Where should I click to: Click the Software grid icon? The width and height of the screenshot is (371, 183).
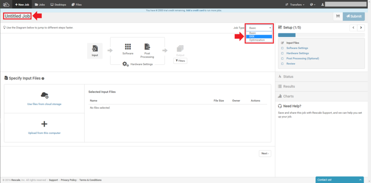[x=128, y=47]
